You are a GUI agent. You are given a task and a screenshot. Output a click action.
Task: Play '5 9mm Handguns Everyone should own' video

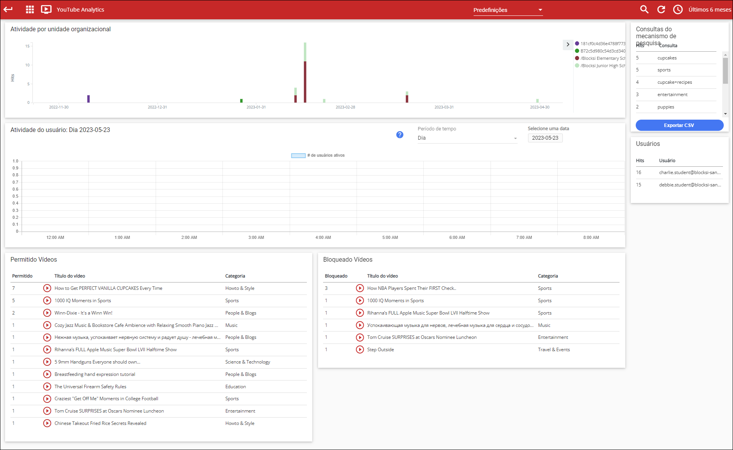(x=47, y=362)
